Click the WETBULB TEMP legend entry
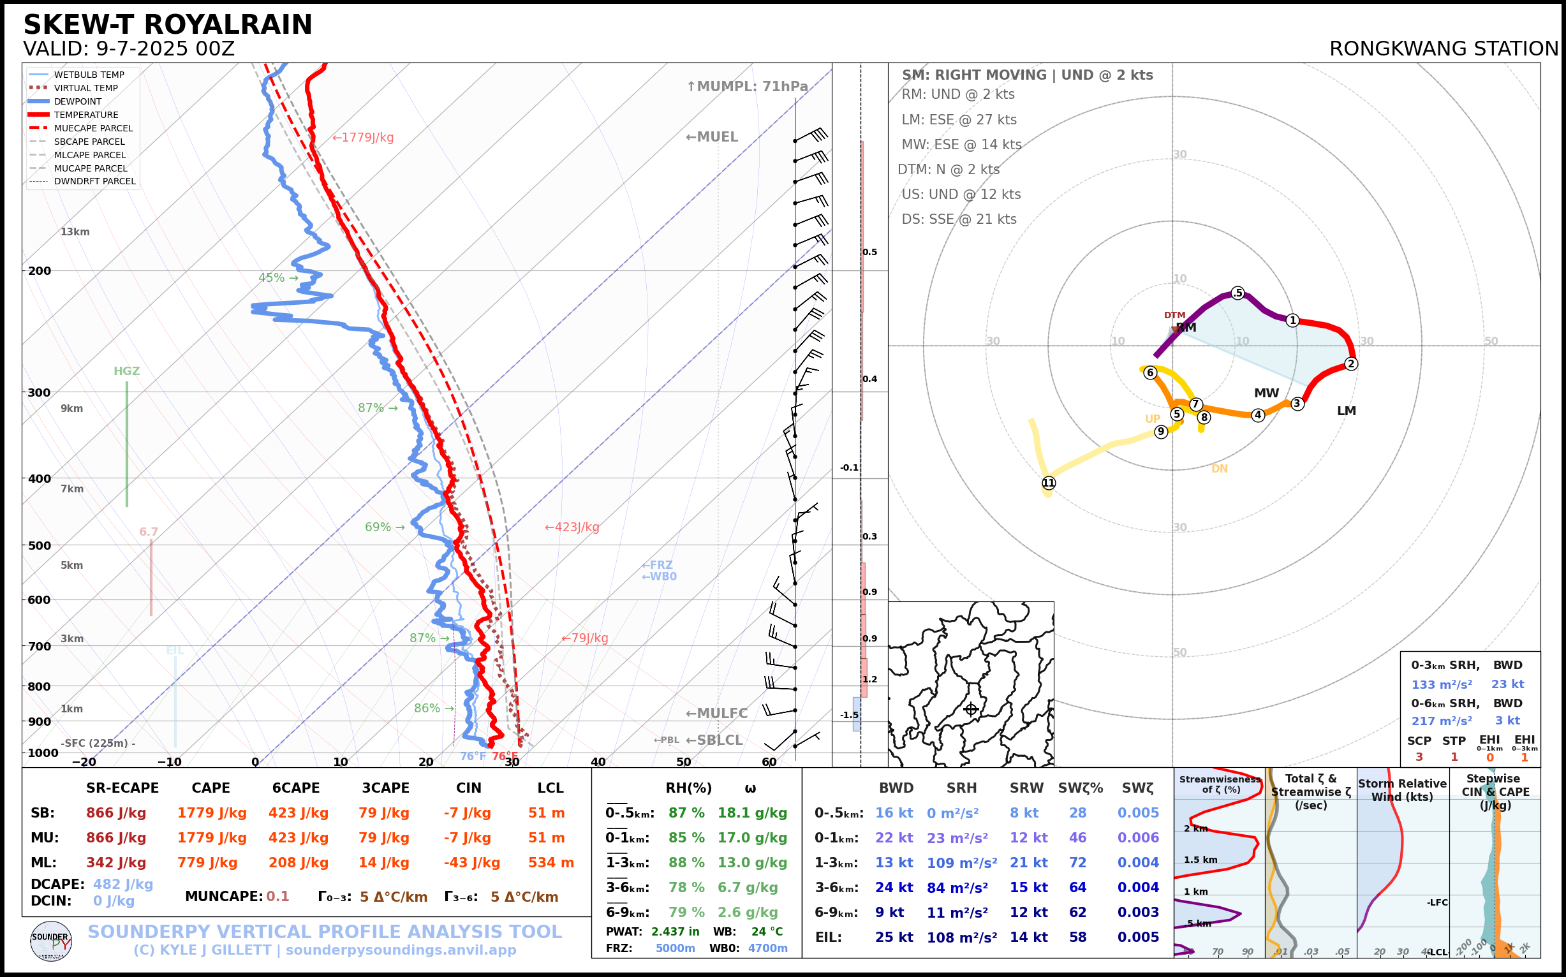1566x977 pixels. (89, 75)
